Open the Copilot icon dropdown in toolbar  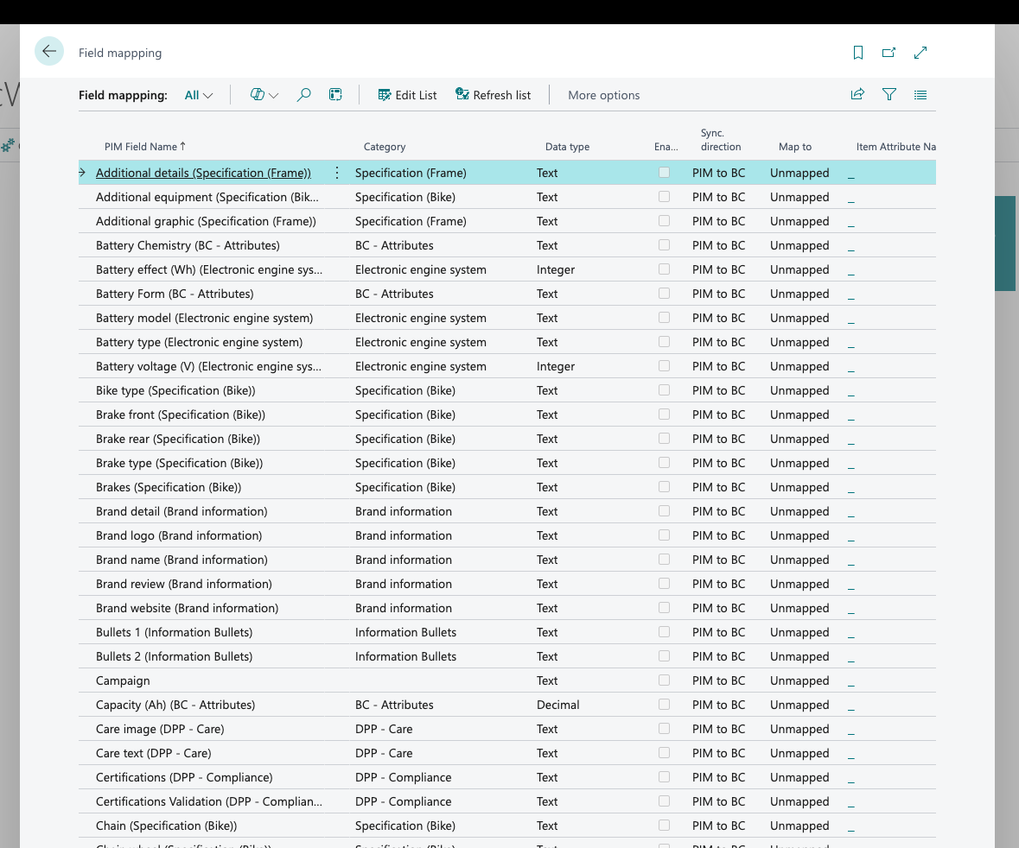(264, 95)
